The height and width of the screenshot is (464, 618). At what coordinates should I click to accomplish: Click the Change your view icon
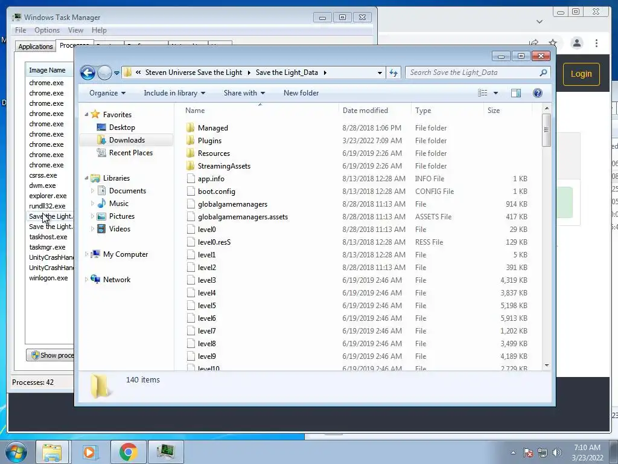pyautogui.click(x=482, y=93)
